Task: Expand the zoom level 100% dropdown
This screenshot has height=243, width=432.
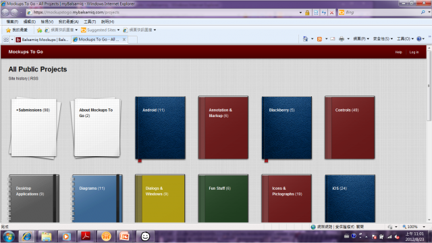Action: (424, 227)
